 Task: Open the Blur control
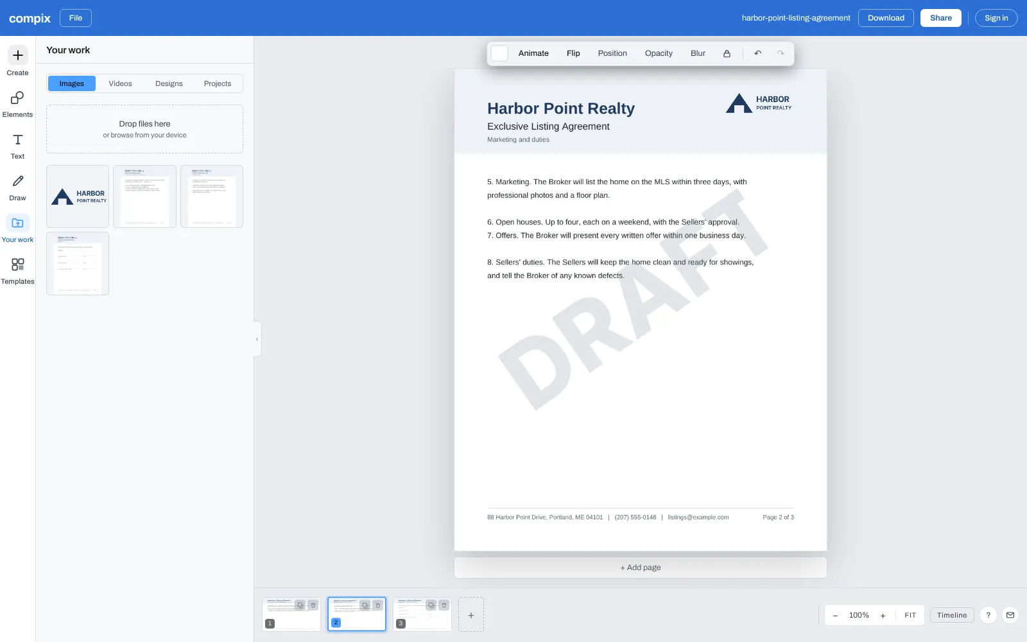pyautogui.click(x=698, y=53)
